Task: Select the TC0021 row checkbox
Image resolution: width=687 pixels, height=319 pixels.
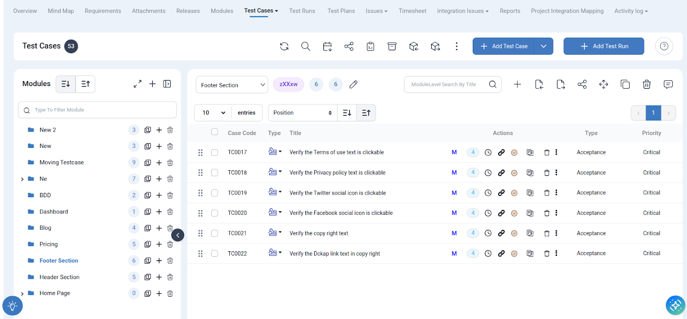Action: coord(215,233)
